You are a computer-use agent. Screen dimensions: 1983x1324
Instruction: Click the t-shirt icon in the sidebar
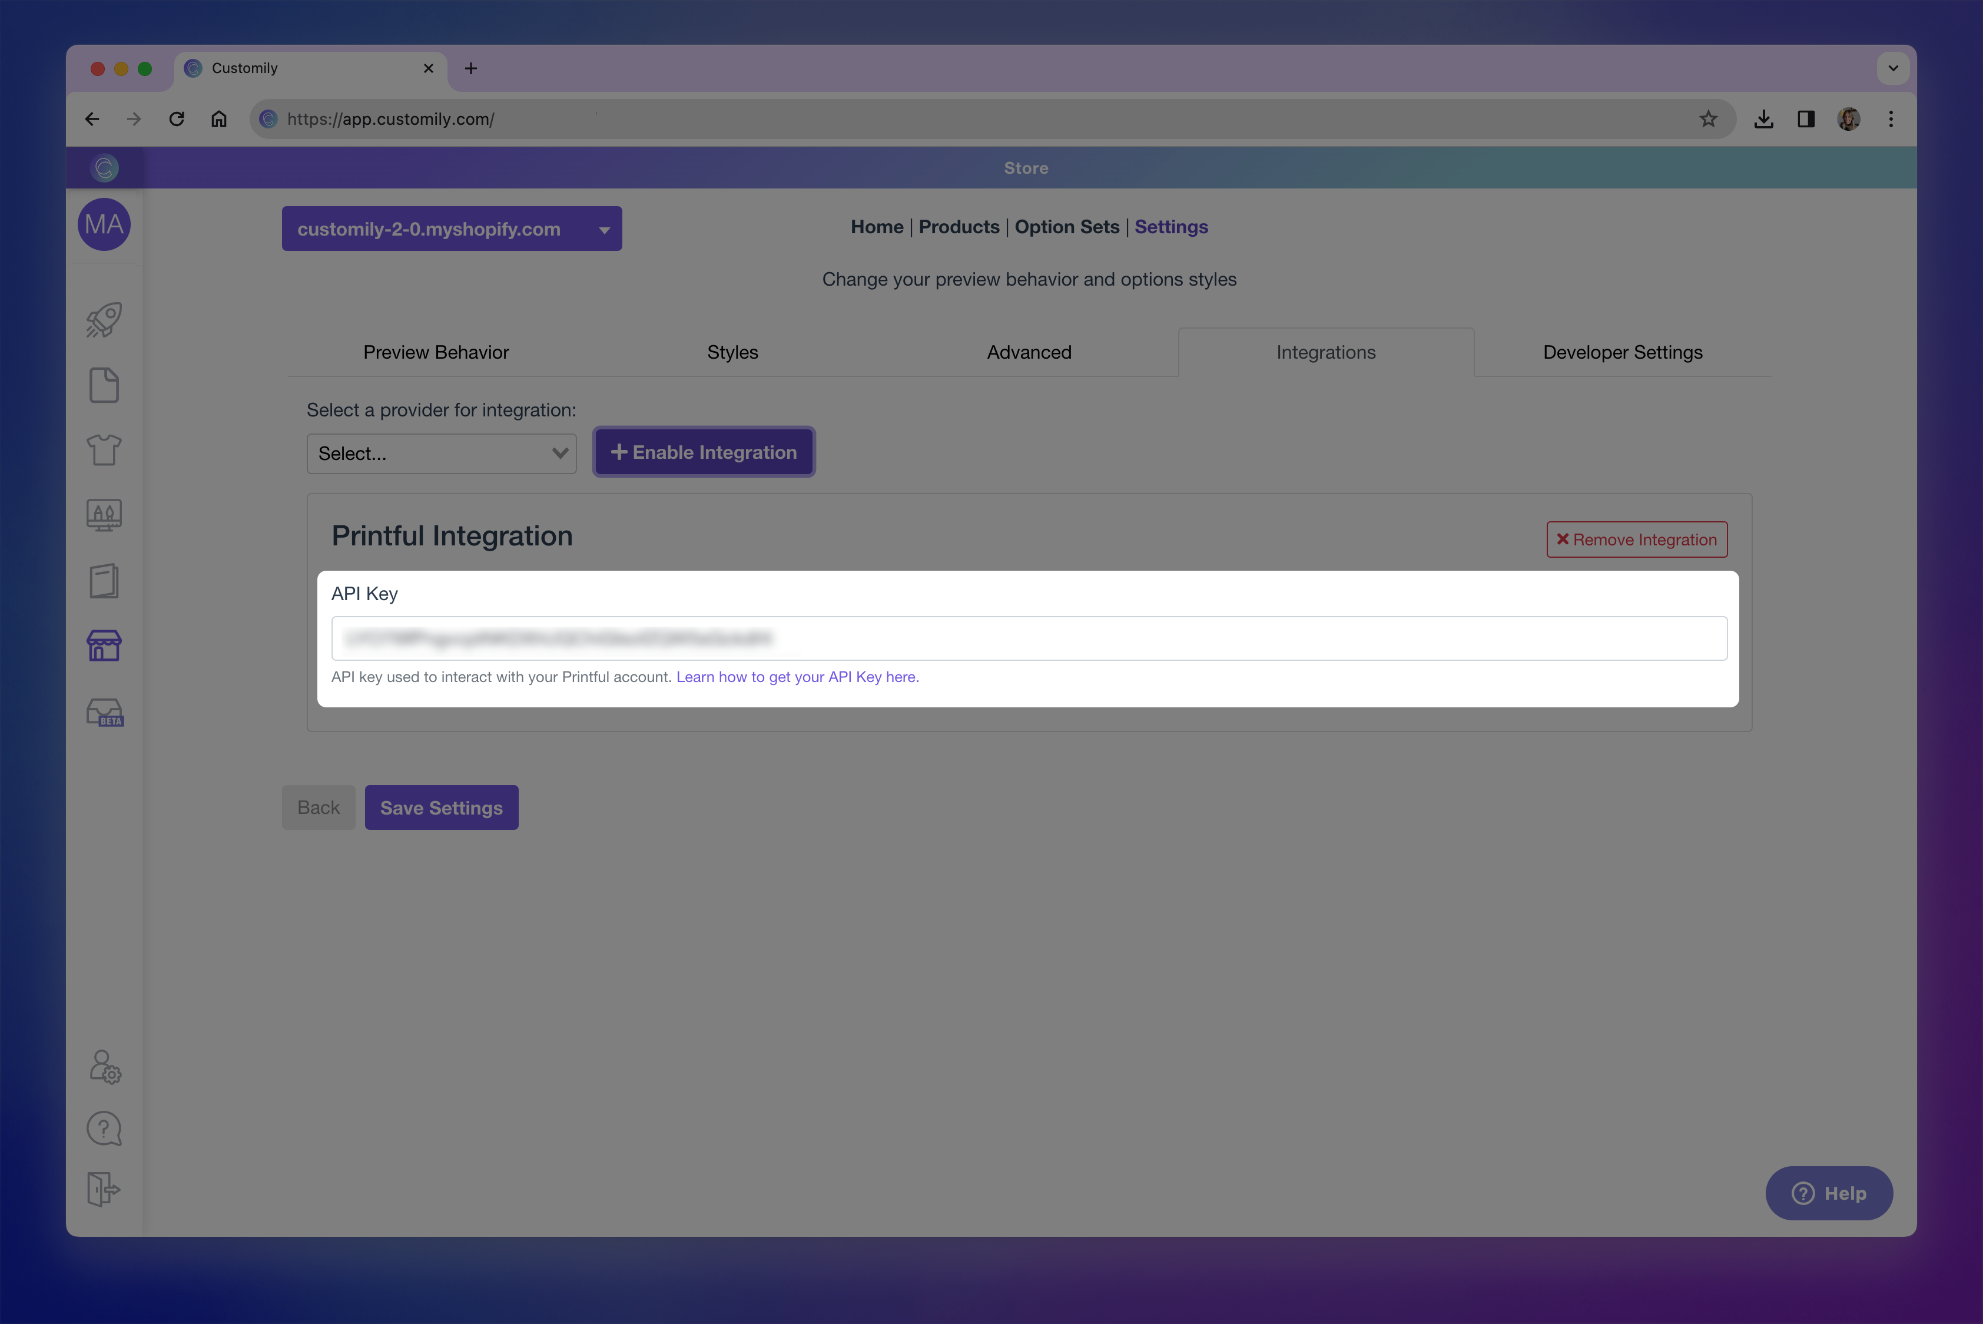click(x=104, y=449)
